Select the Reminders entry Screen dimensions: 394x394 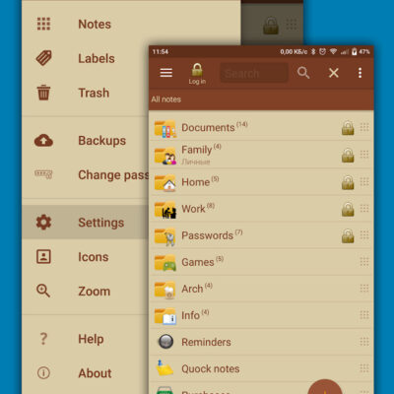(261, 342)
